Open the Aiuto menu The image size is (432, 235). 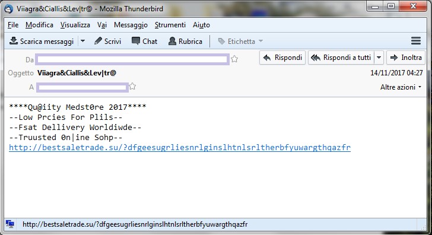[201, 25]
